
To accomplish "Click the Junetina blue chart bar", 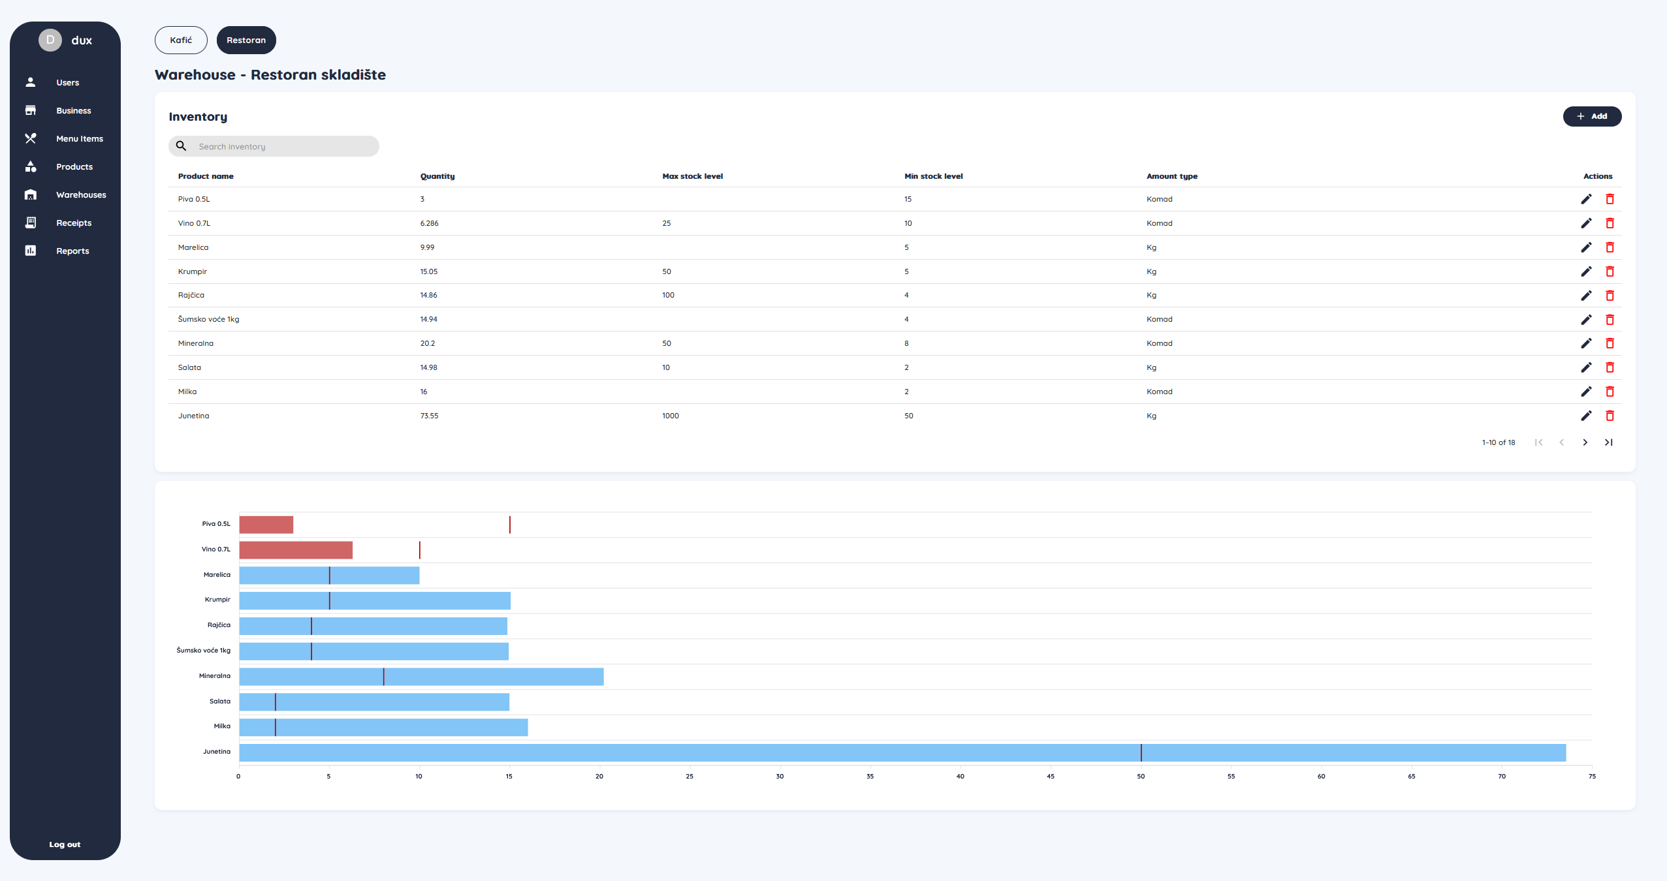I will click(x=902, y=752).
